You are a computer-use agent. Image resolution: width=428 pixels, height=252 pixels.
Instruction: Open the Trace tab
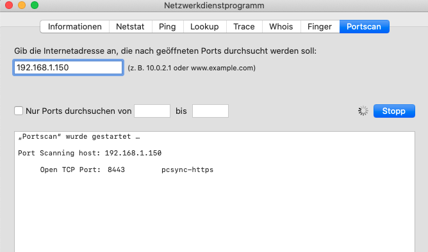244,27
